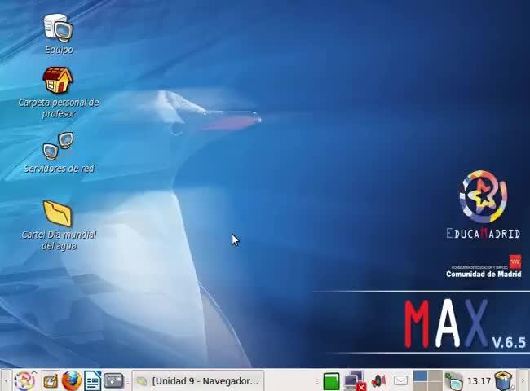Viewport: 530px width, 391px height.
Task: Click the 13:17 panel clock
Action: click(479, 381)
